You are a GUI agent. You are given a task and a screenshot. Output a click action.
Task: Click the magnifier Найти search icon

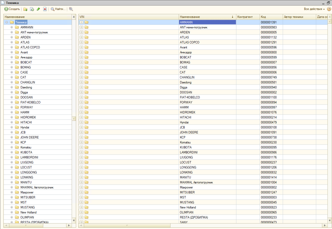[x=53, y=9]
